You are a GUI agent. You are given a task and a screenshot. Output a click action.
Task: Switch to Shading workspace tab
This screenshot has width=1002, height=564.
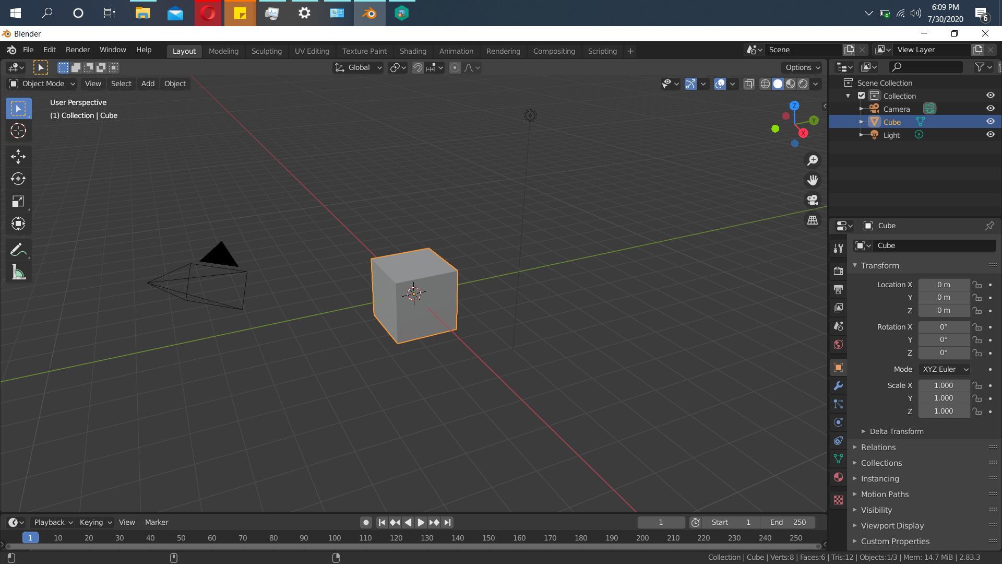pos(413,51)
